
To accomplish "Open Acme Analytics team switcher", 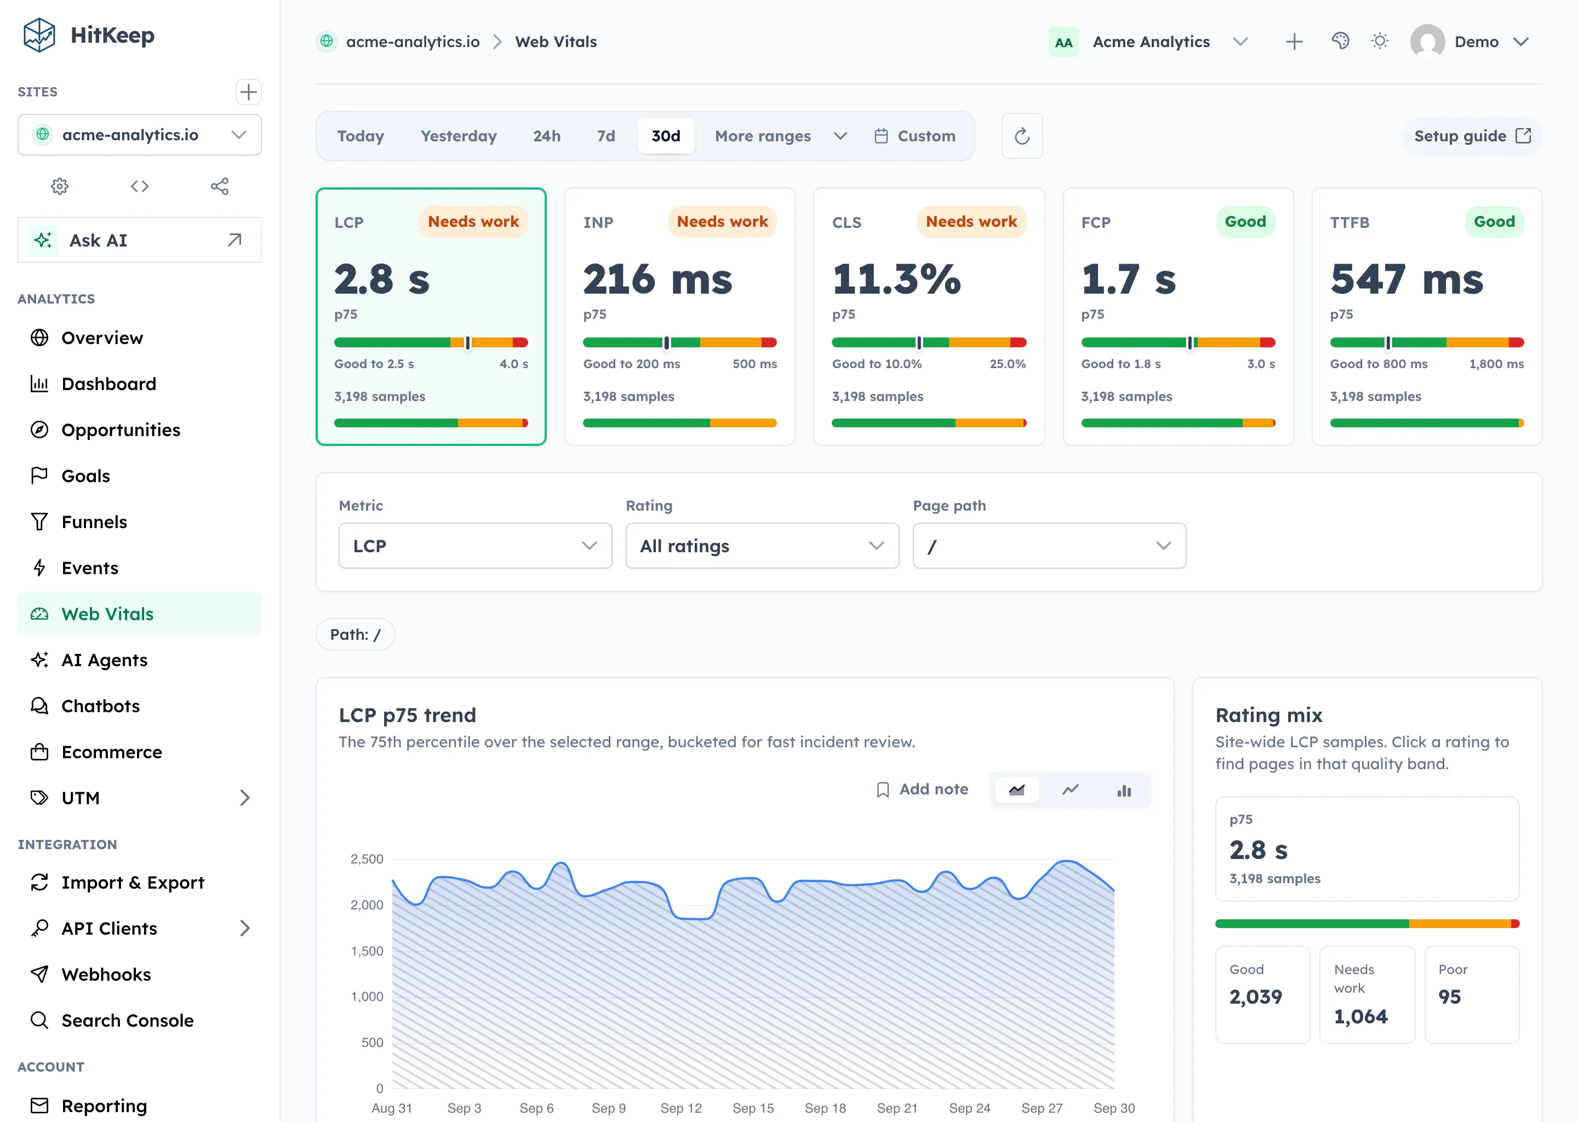I will pos(1149,42).
